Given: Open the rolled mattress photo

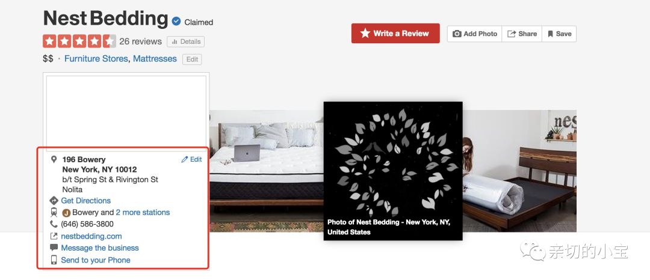Looking at the screenshot, I should (519, 171).
